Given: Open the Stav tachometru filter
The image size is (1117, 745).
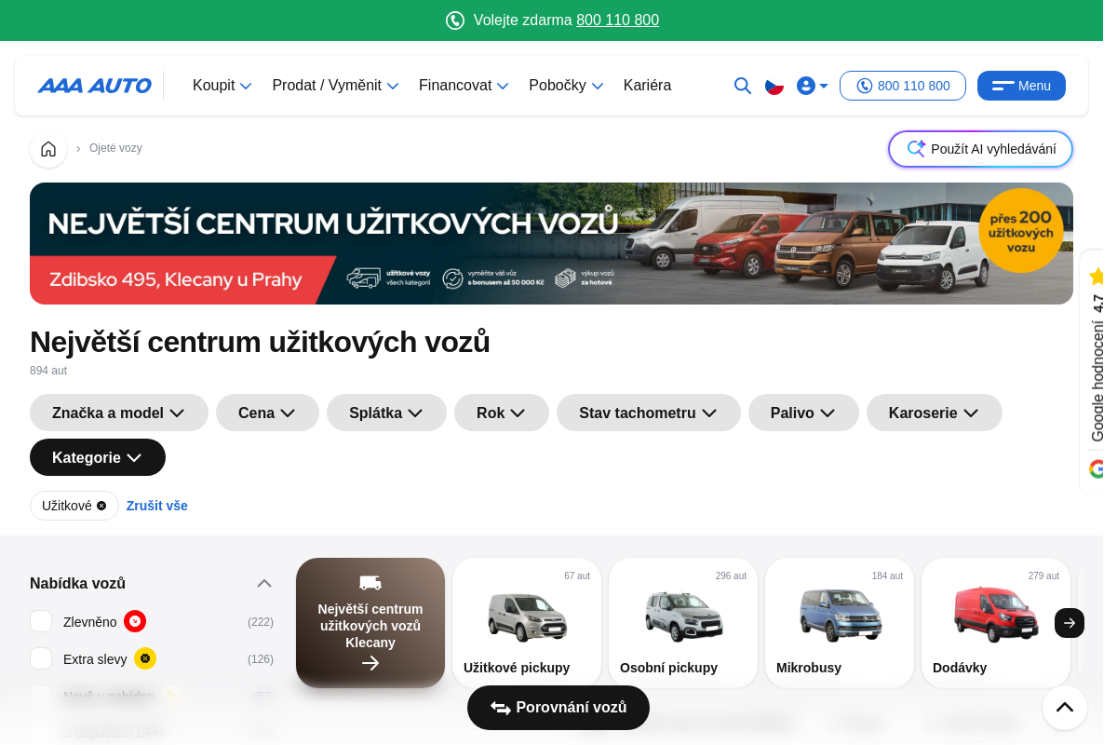Looking at the screenshot, I should (649, 413).
